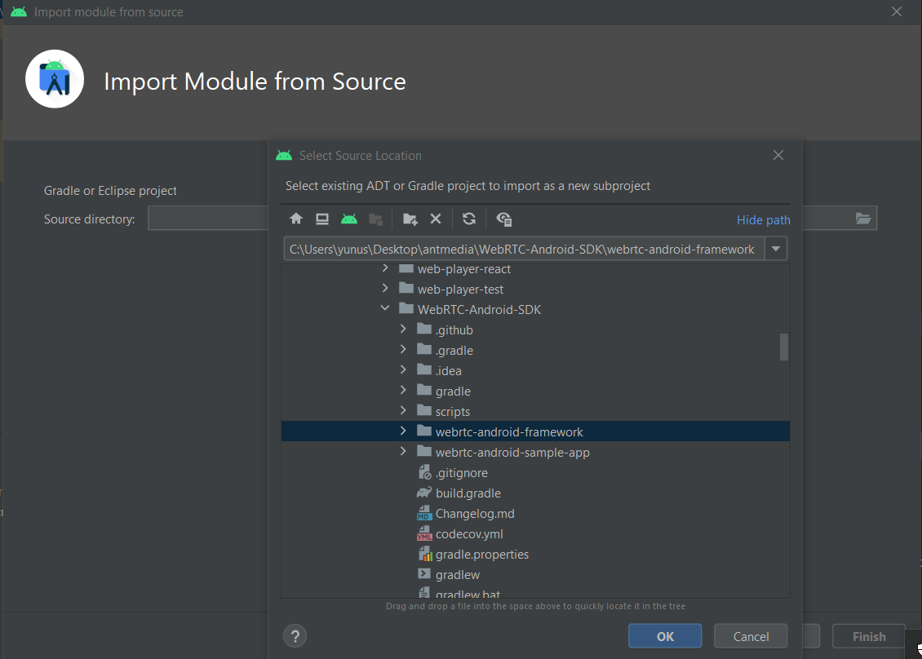Toggle show hidden files and directories icon
The height and width of the screenshot is (659, 922).
click(504, 219)
